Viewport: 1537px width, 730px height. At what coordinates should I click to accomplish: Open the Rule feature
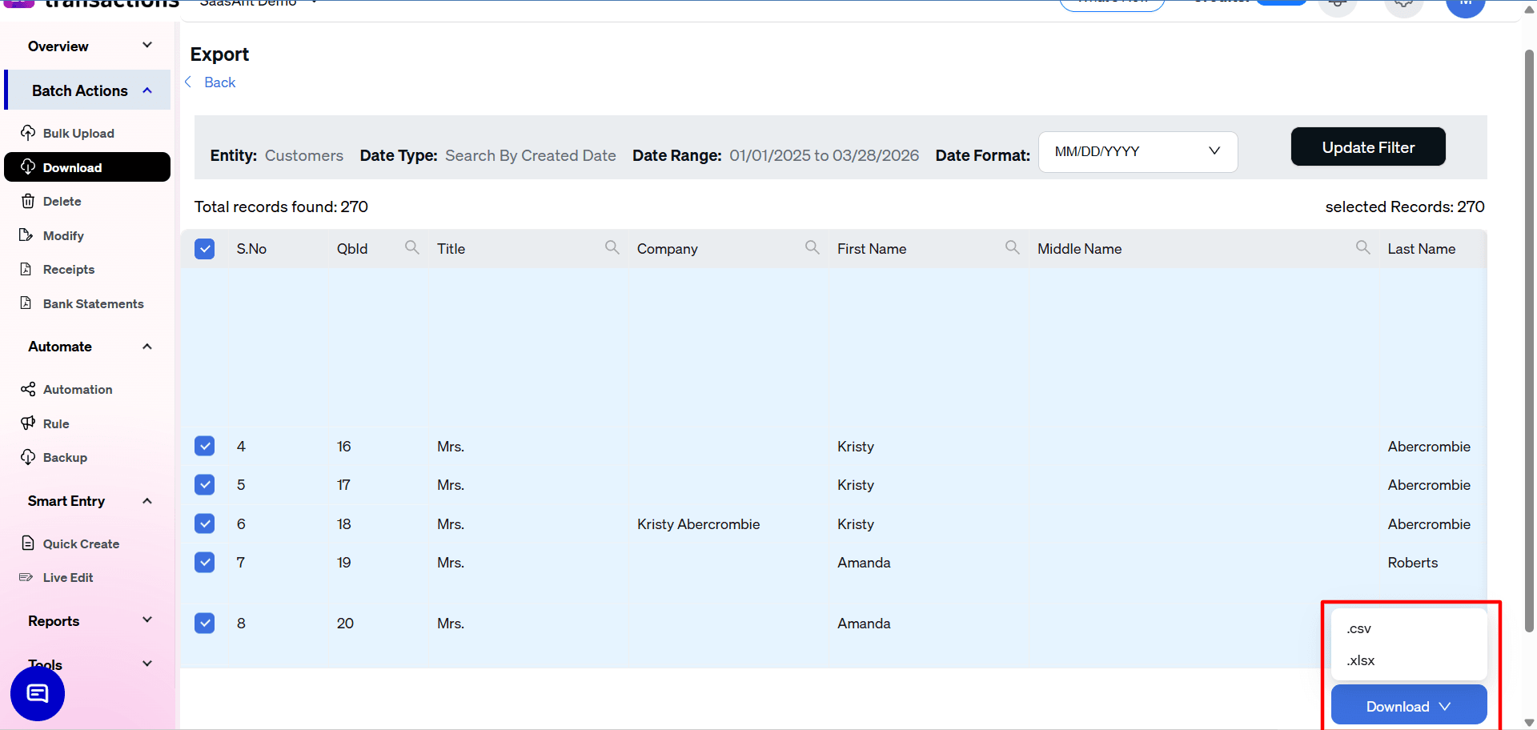point(54,423)
